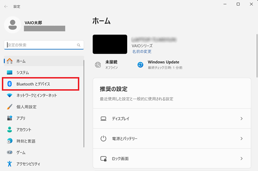Select アプリ in the sidebar
Viewport: 258px width, 171px height.
pos(44,118)
